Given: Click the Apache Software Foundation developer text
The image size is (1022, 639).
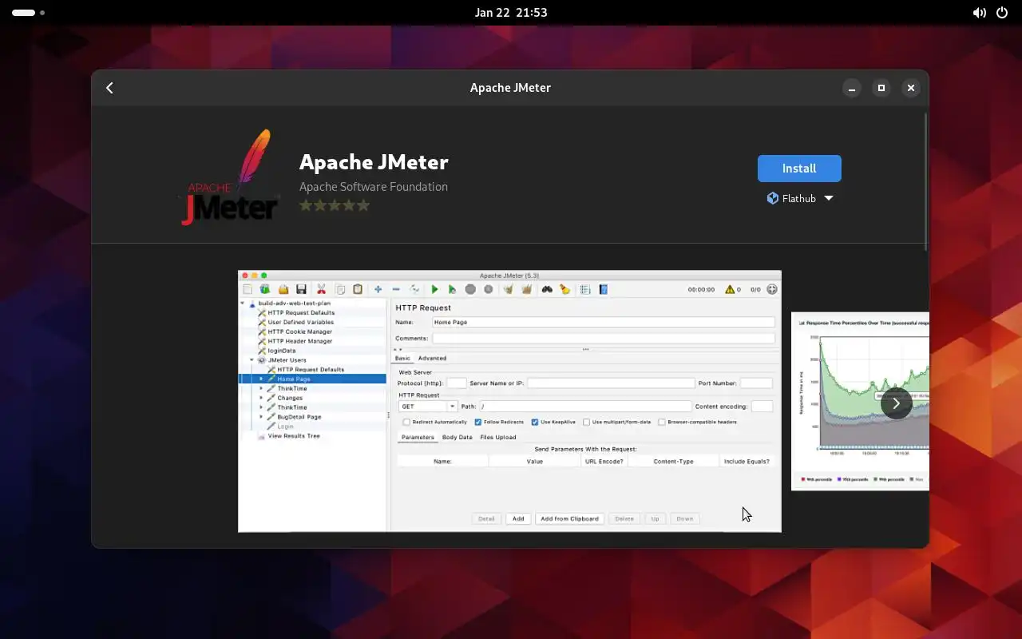Looking at the screenshot, I should (374, 187).
